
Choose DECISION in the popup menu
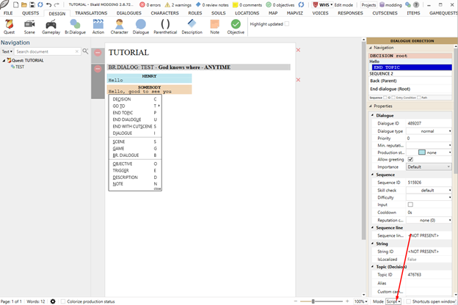134,99
